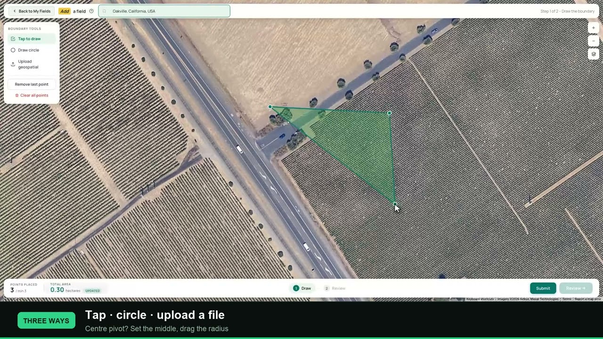The height and width of the screenshot is (339, 603).
Task: Open Upload geospatial option
Action: pyautogui.click(x=32, y=64)
